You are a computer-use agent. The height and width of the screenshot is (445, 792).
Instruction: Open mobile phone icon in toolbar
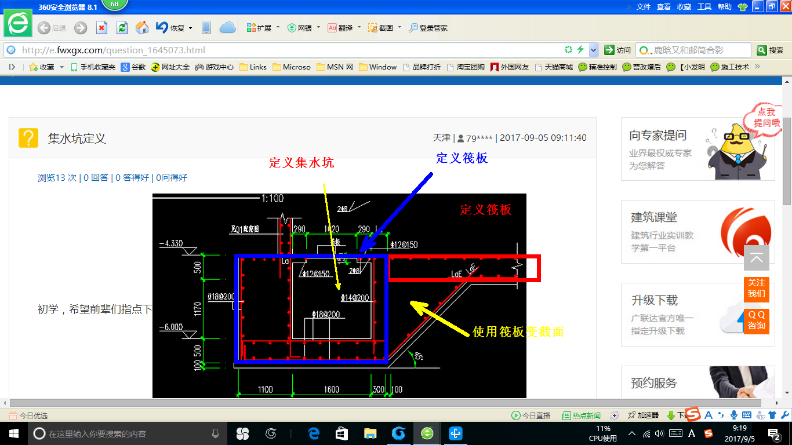click(206, 28)
